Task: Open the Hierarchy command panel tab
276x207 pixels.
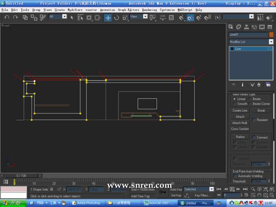Action: (247, 27)
